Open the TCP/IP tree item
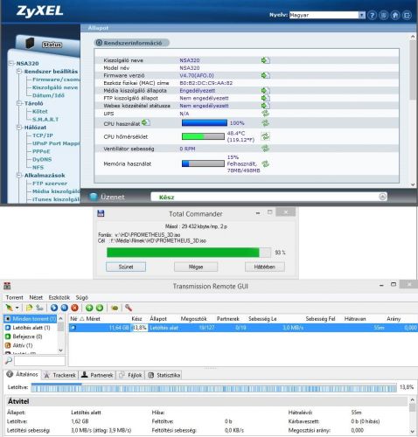 43,135
